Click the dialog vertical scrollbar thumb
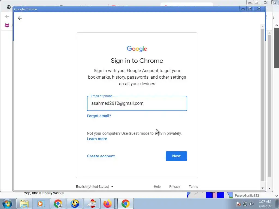 pyautogui.click(x=262, y=105)
